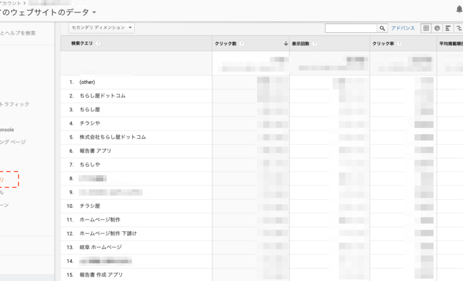The height and width of the screenshot is (281, 463).
Task: Open セカンダリ ディメンション dropdown
Action: (x=101, y=28)
